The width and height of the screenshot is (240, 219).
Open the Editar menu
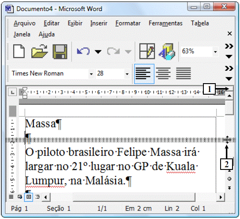pos(52,23)
